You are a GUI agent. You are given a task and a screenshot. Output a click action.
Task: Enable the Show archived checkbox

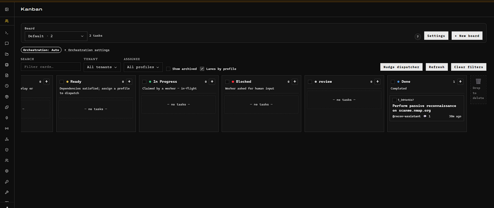168,69
